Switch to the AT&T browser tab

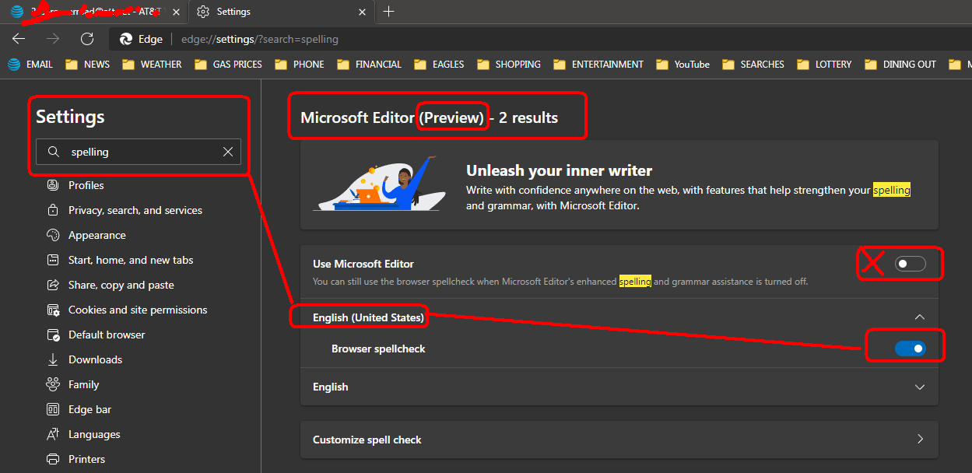[x=93, y=12]
